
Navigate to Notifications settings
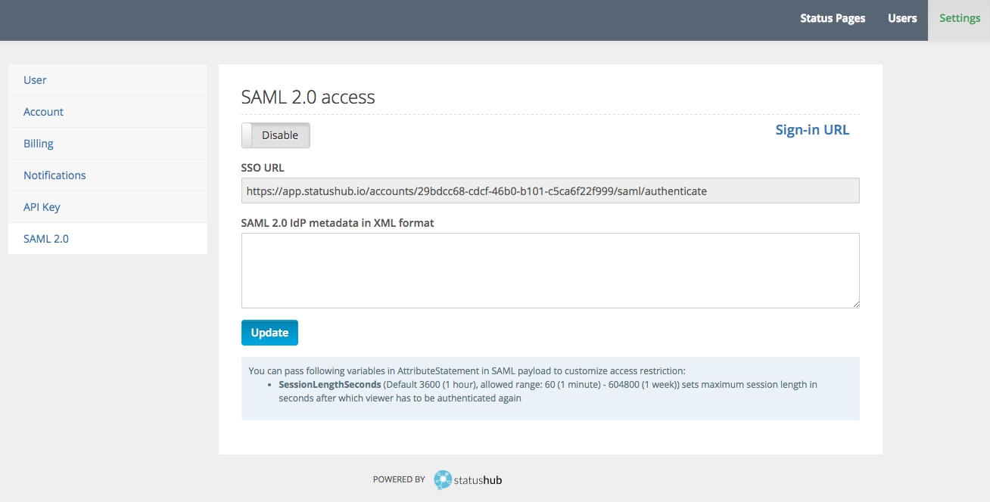point(107,175)
